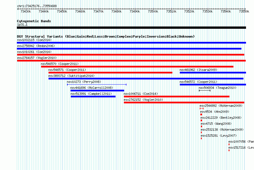The image size is (254, 170).
Task: Click the 73500k ruler tick label
Action: pyautogui.click(x=153, y=11)
